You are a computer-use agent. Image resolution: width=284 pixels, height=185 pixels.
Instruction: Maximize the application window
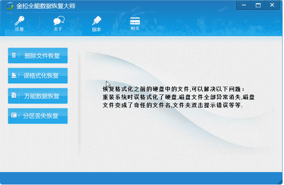point(258,5)
